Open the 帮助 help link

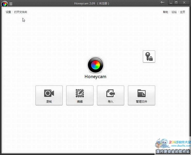click(x=166, y=12)
